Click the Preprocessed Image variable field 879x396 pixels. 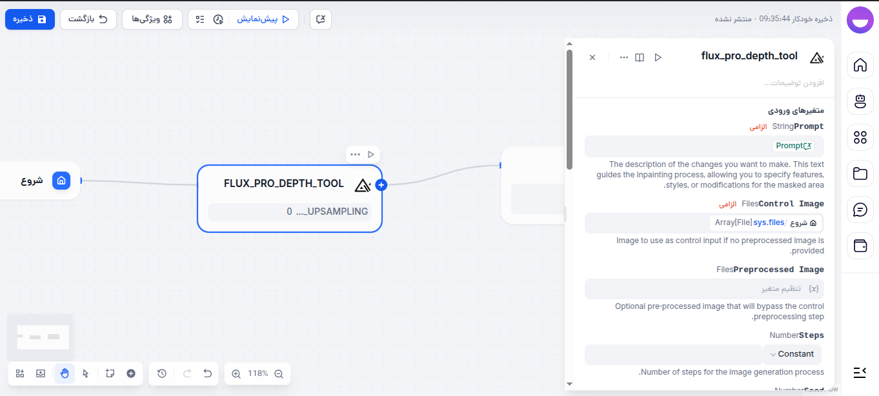[x=704, y=289]
